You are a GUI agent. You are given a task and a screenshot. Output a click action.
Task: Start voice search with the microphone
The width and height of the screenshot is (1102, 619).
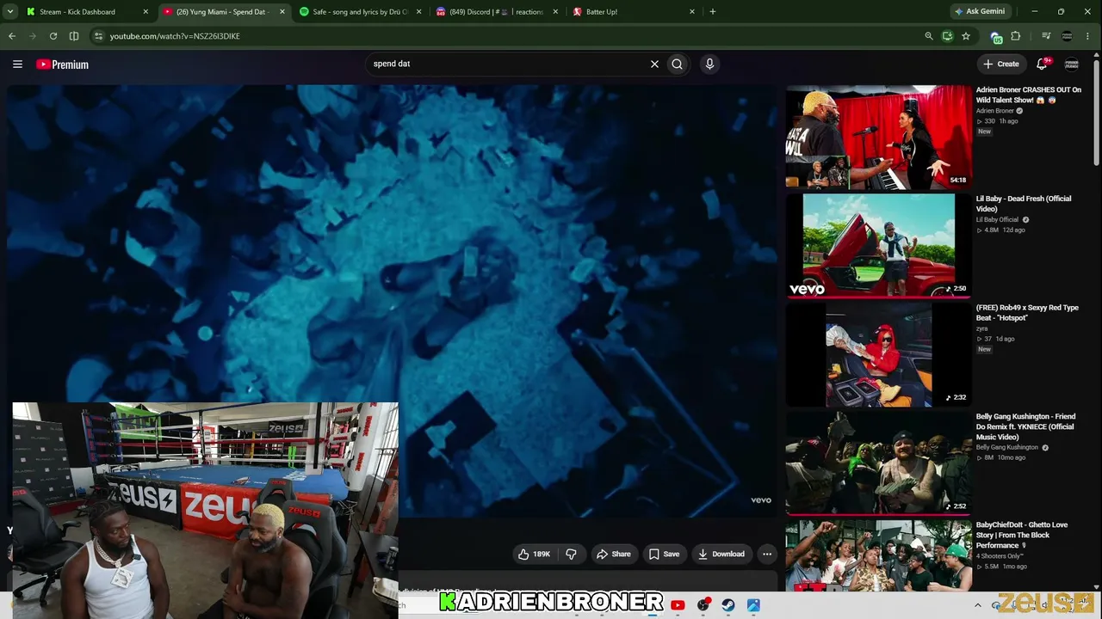(x=709, y=64)
